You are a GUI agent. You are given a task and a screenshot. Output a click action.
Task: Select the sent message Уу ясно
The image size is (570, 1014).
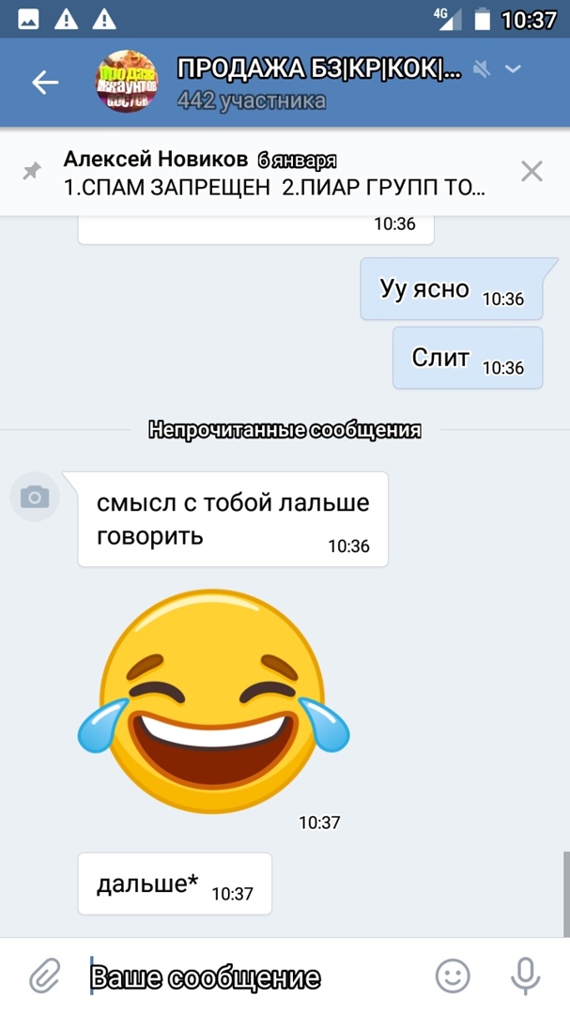click(452, 288)
